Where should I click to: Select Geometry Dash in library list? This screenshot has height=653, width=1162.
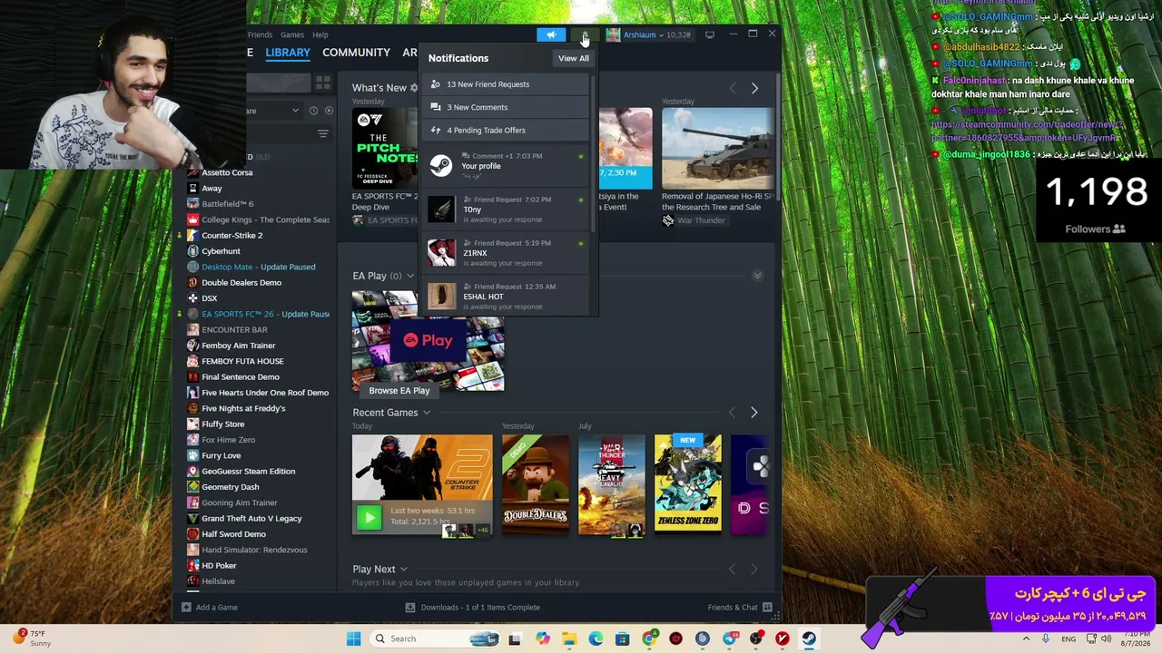(231, 487)
